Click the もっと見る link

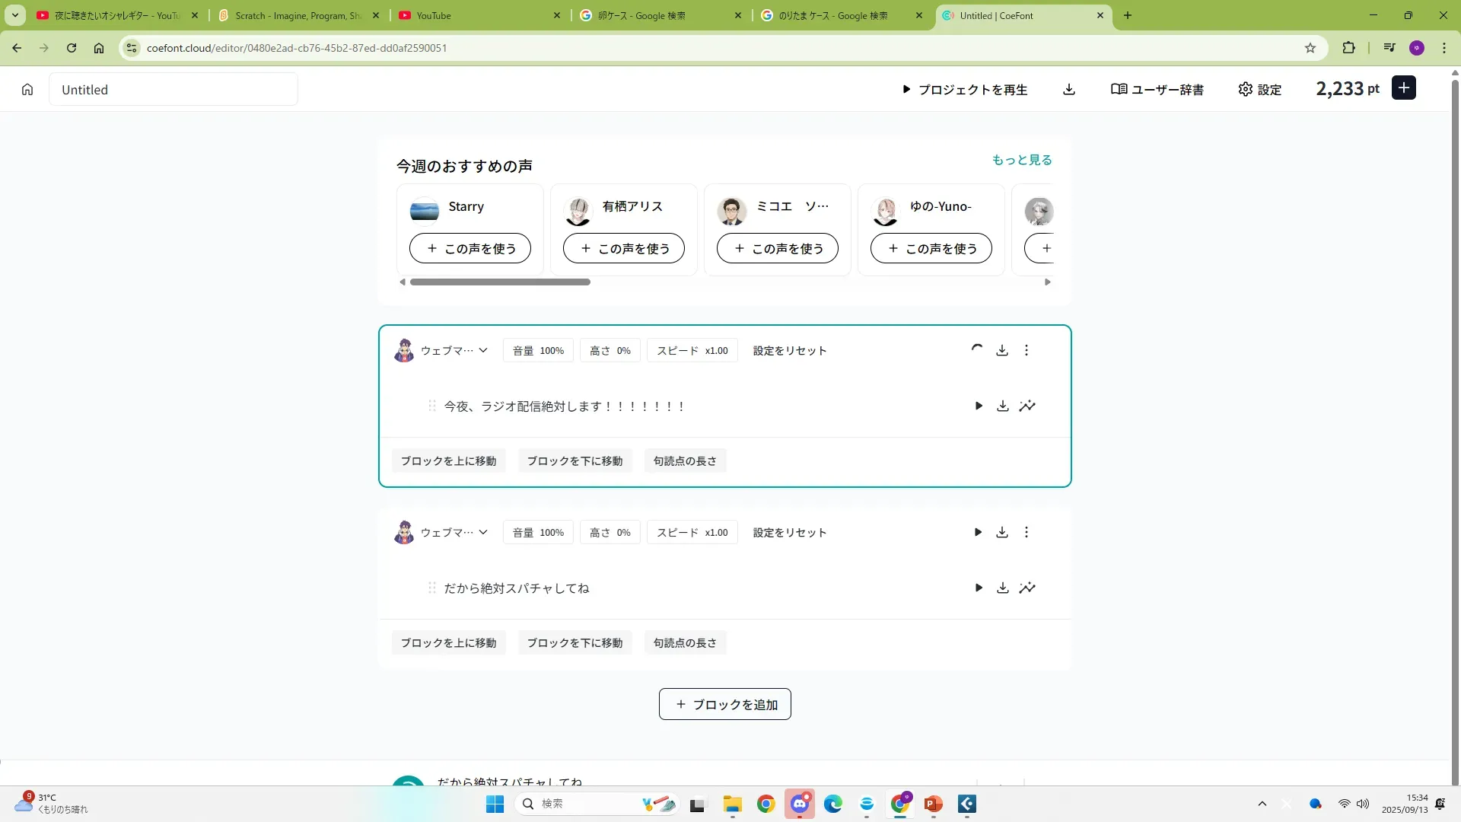click(x=1021, y=160)
